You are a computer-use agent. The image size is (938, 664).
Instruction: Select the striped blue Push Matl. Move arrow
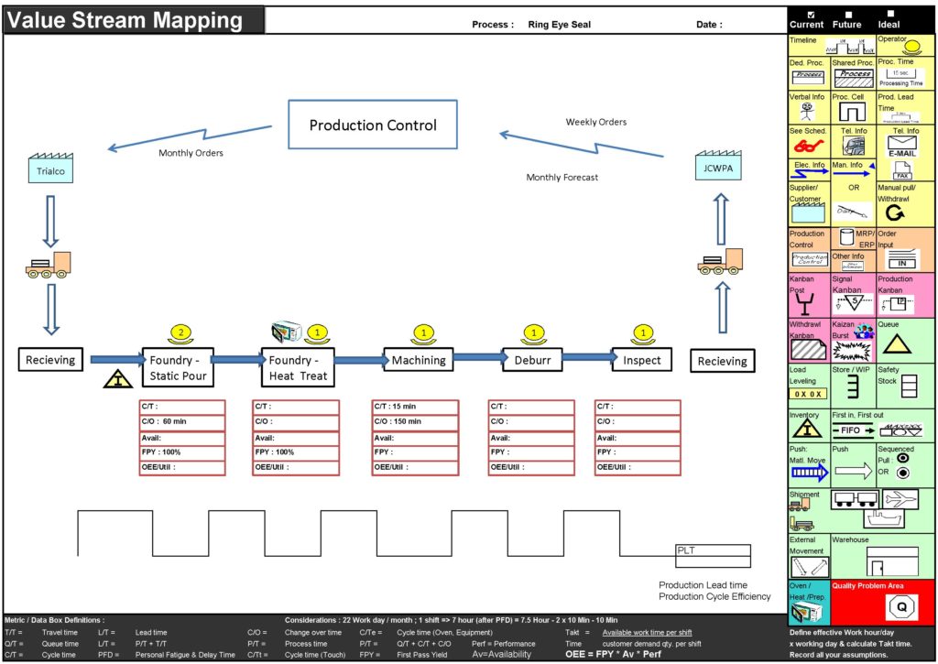pyautogui.click(x=808, y=473)
